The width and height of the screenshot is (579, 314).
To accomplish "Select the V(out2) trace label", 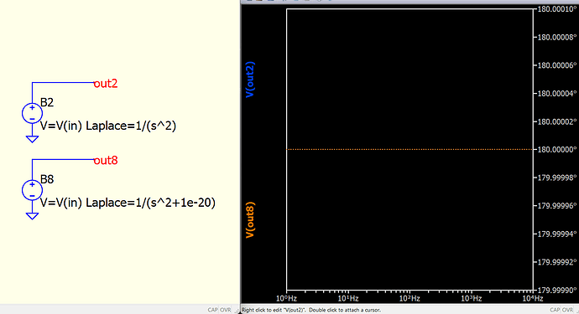I will pos(250,80).
